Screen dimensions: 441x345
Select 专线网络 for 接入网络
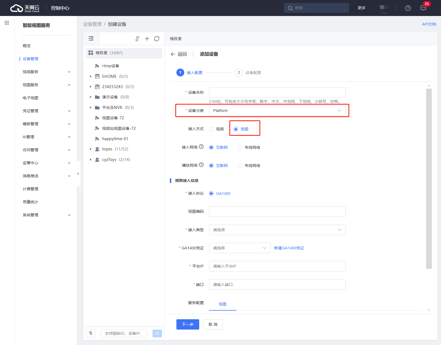pos(249,147)
